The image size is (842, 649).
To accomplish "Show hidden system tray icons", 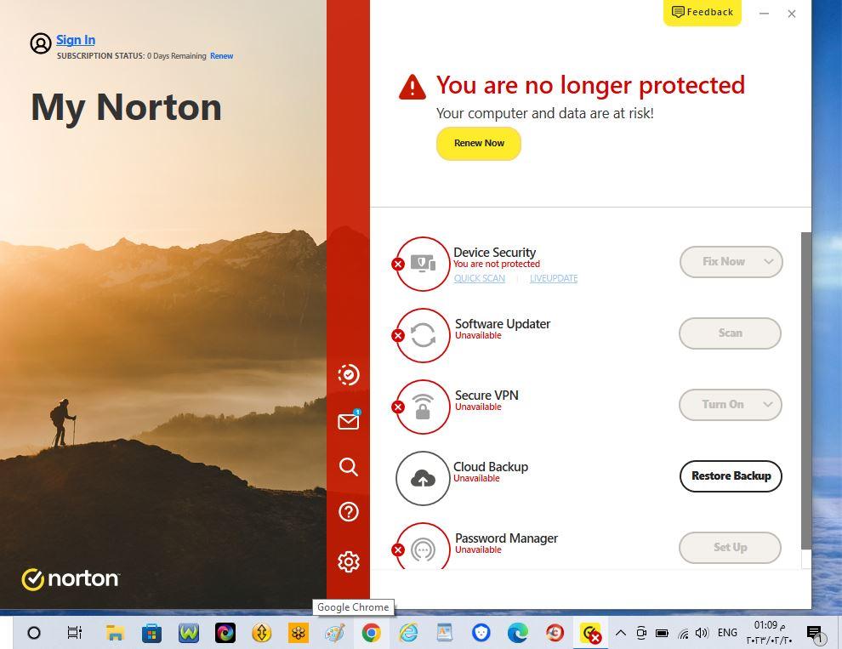I will click(620, 633).
